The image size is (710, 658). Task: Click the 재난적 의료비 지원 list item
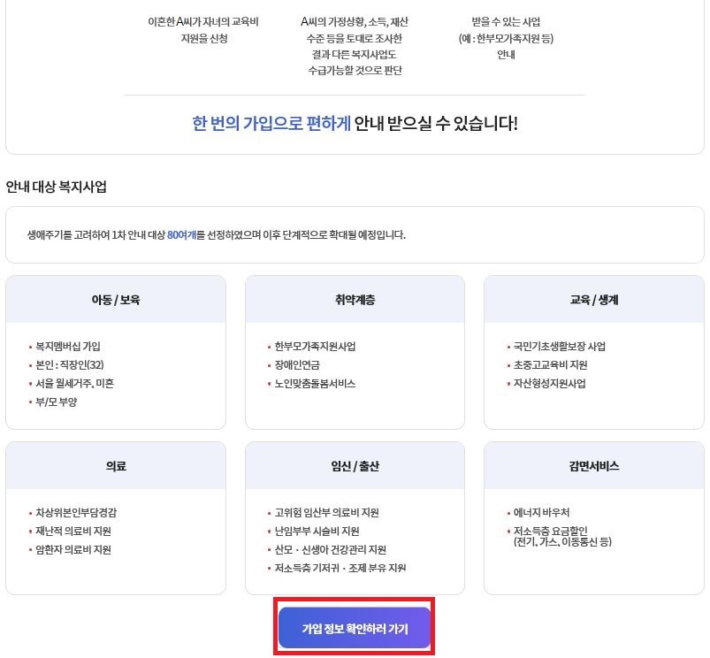coord(73,532)
